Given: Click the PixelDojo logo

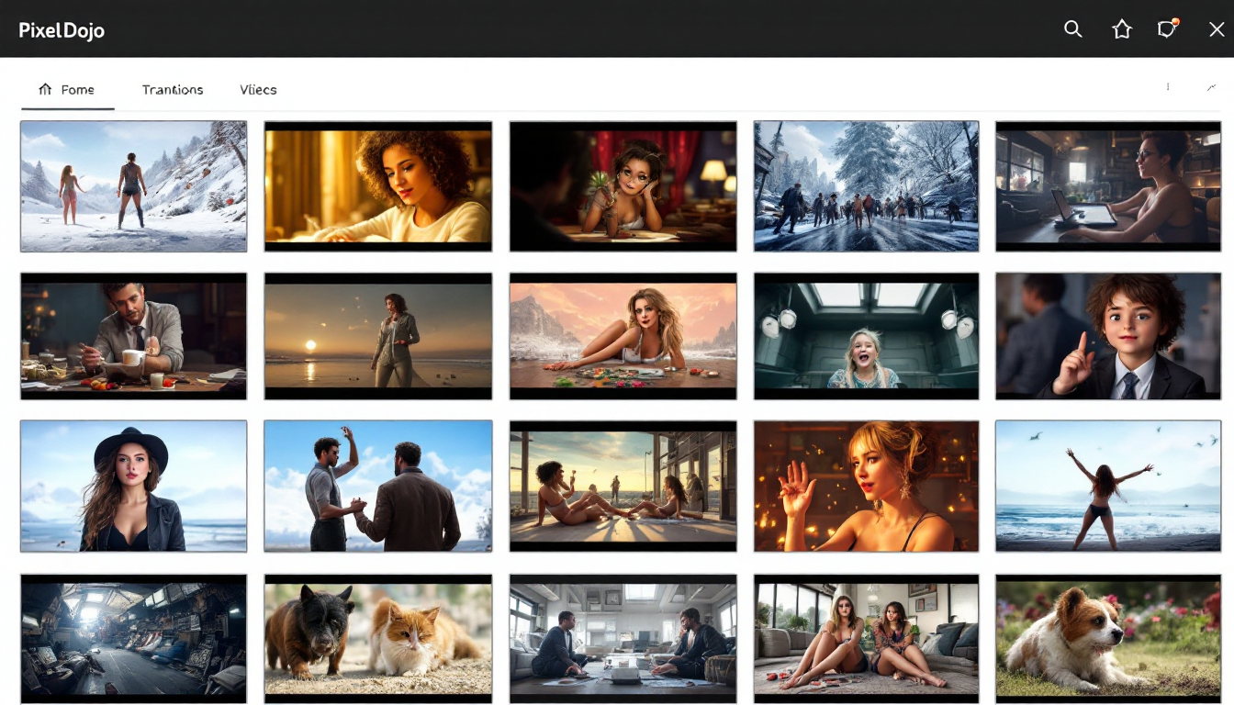Looking at the screenshot, I should (62, 30).
